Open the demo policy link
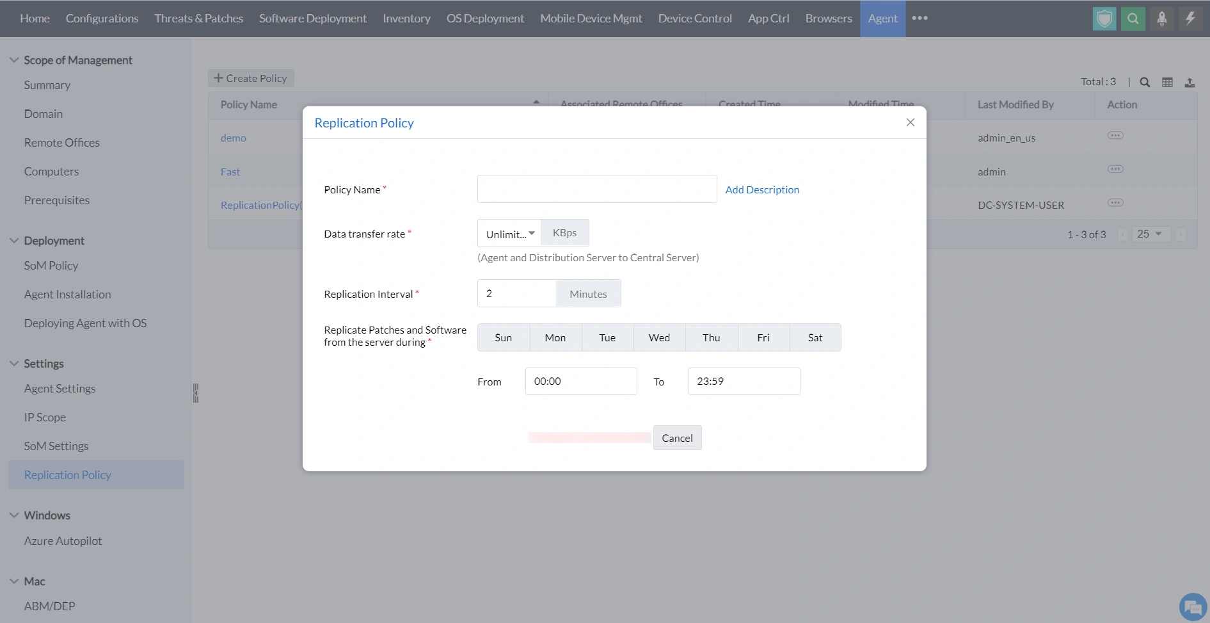Viewport: 1210px width, 623px height. click(234, 138)
